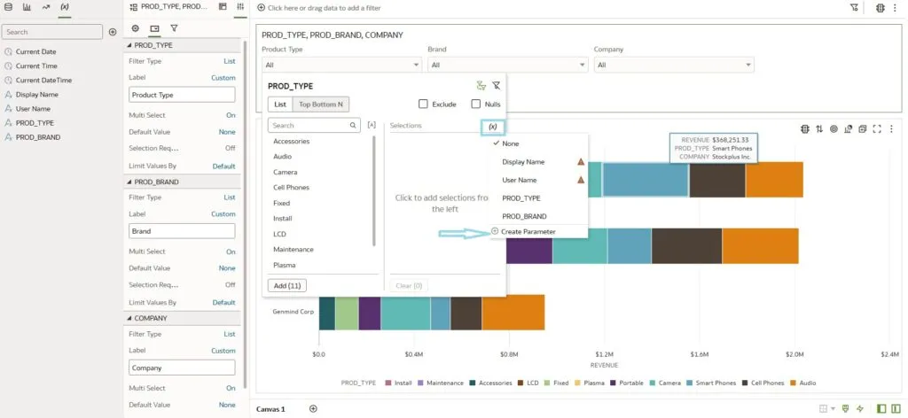The image size is (908, 418).
Task: Open the filter funnel tab in properties pane
Action: click(x=174, y=28)
